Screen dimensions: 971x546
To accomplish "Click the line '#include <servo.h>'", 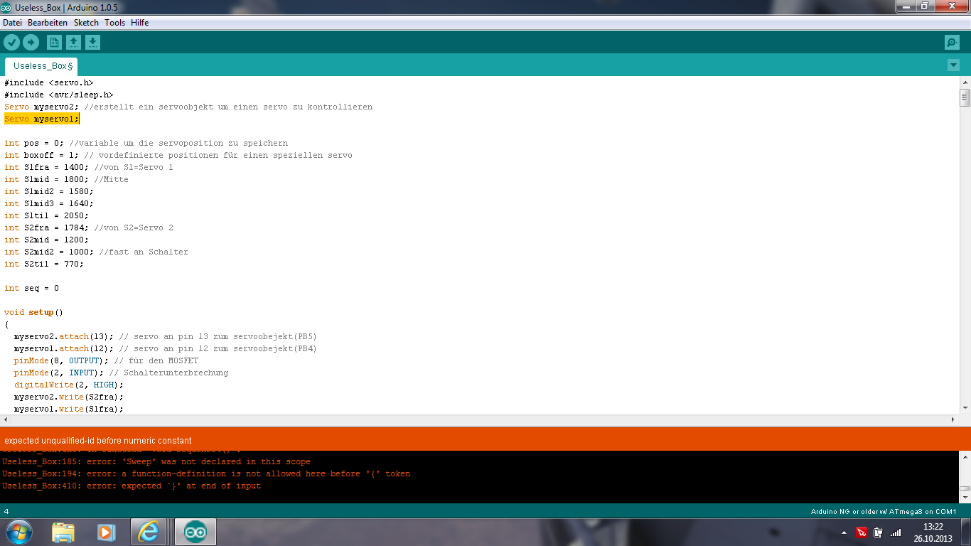I will 48,82.
